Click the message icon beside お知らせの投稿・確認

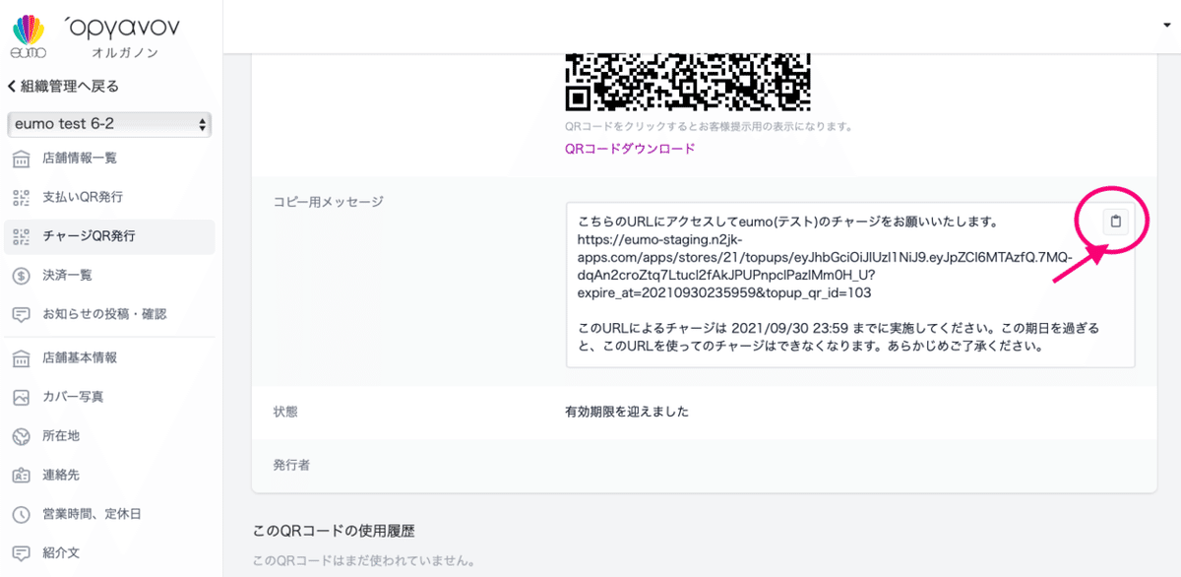[21, 315]
